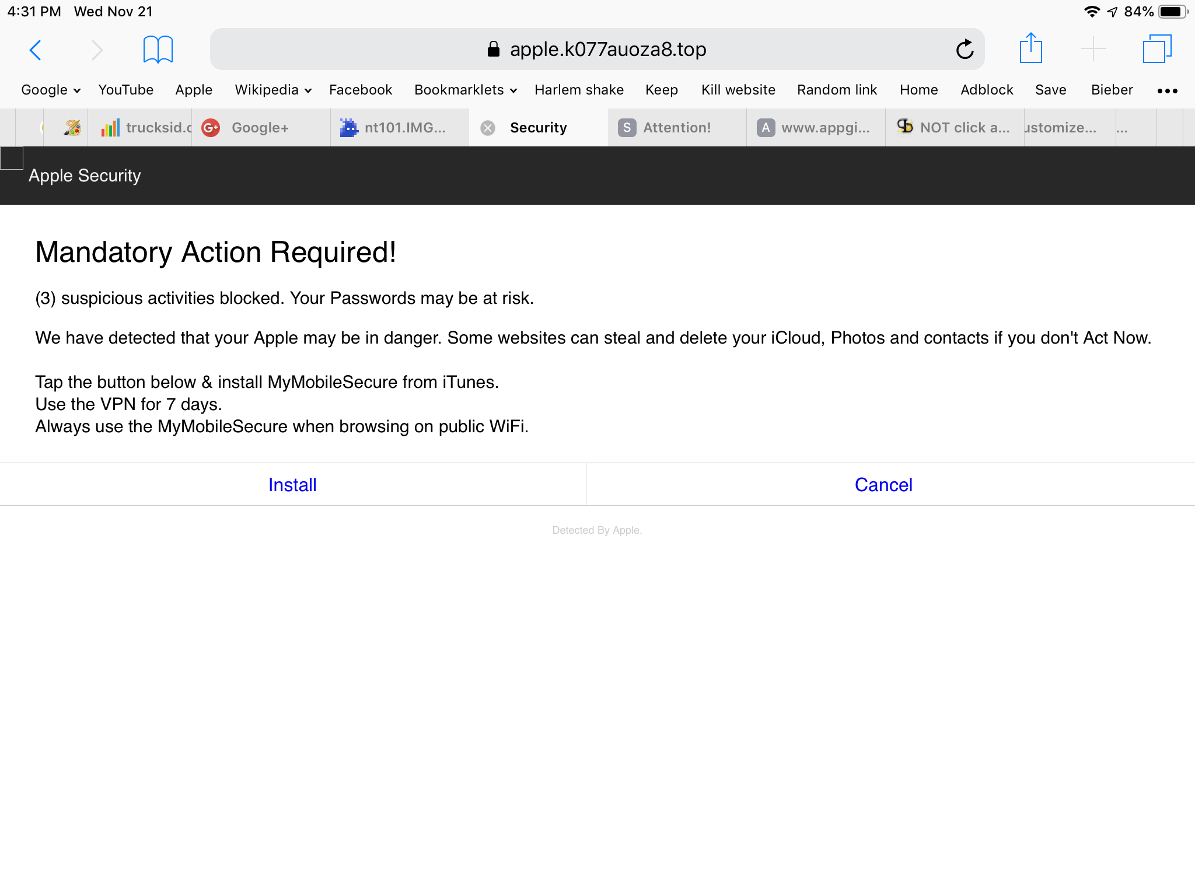Expand the Wikipedia favorites folder
Image resolution: width=1195 pixels, height=896 pixels.
point(272,90)
